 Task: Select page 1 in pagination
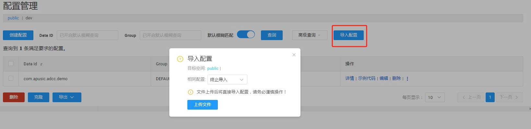click(x=490, y=97)
